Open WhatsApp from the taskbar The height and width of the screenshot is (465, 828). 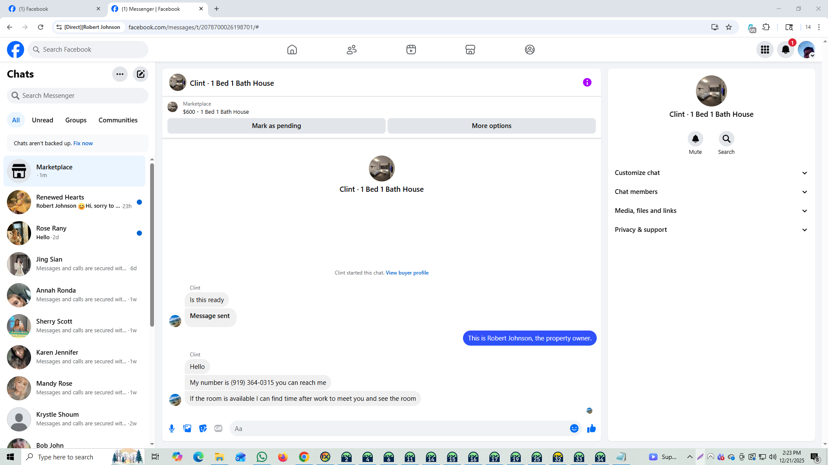click(x=261, y=457)
